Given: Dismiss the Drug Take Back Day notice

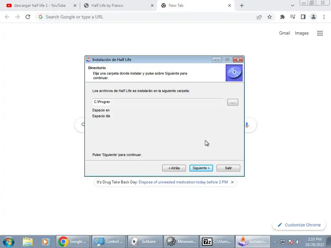Looking at the screenshot, I should [x=232, y=182].
